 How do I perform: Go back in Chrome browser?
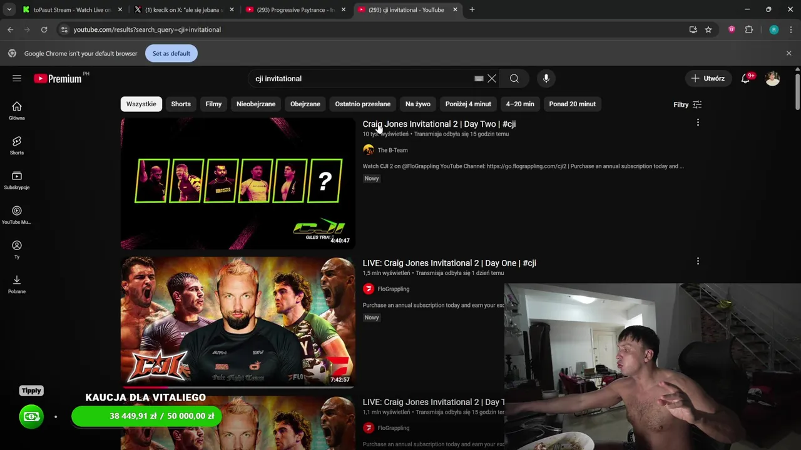(x=11, y=29)
